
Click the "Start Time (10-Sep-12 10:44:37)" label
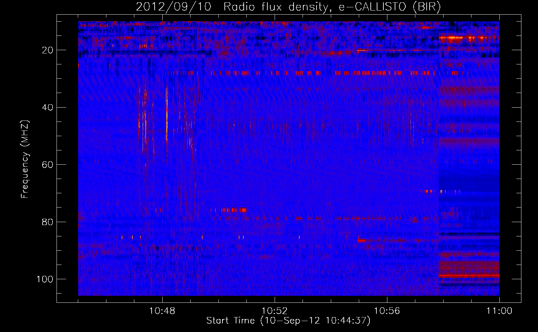pos(288,321)
